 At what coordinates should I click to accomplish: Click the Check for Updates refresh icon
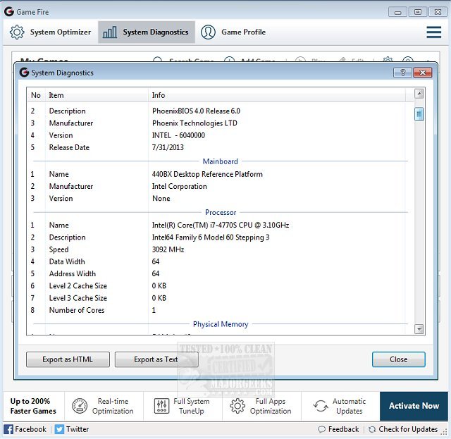[x=372, y=430]
